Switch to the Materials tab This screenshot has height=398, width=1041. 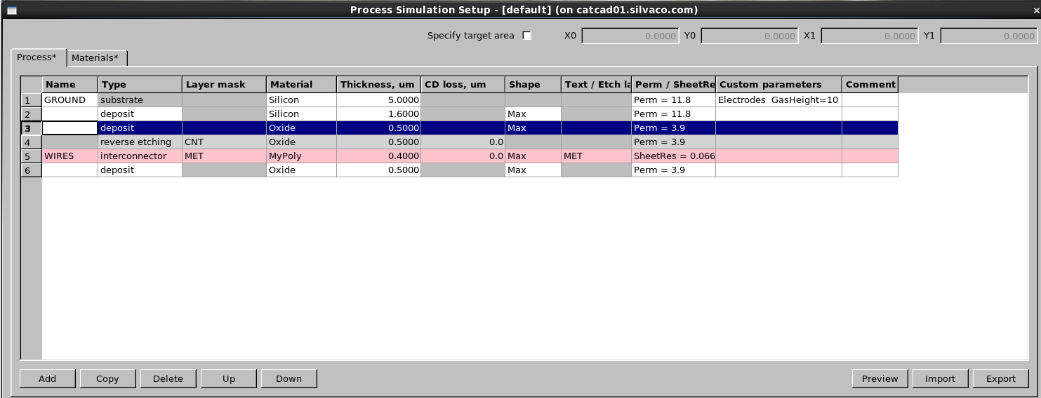click(95, 57)
